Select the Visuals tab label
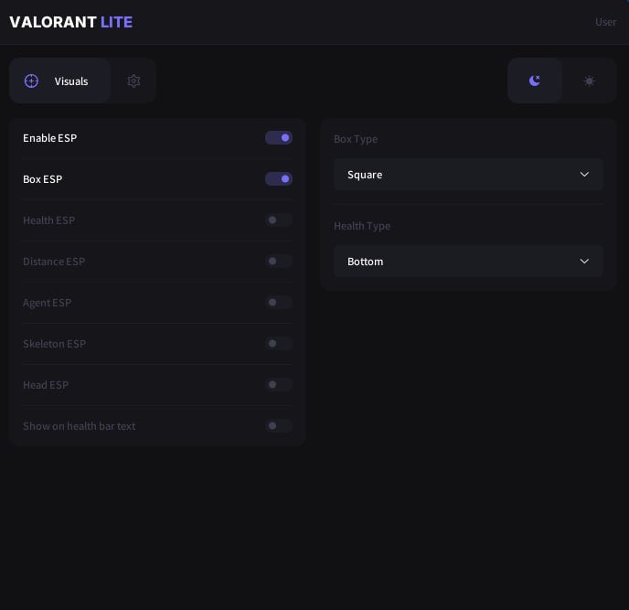This screenshot has height=610, width=629. point(71,81)
